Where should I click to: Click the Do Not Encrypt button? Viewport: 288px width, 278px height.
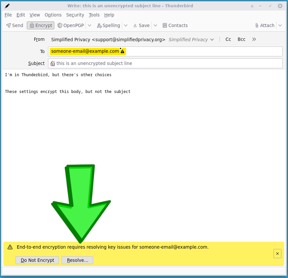(37, 260)
